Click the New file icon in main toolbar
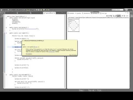Image resolution: width=133 pixels, height=100 pixels. (x=1, y=10)
